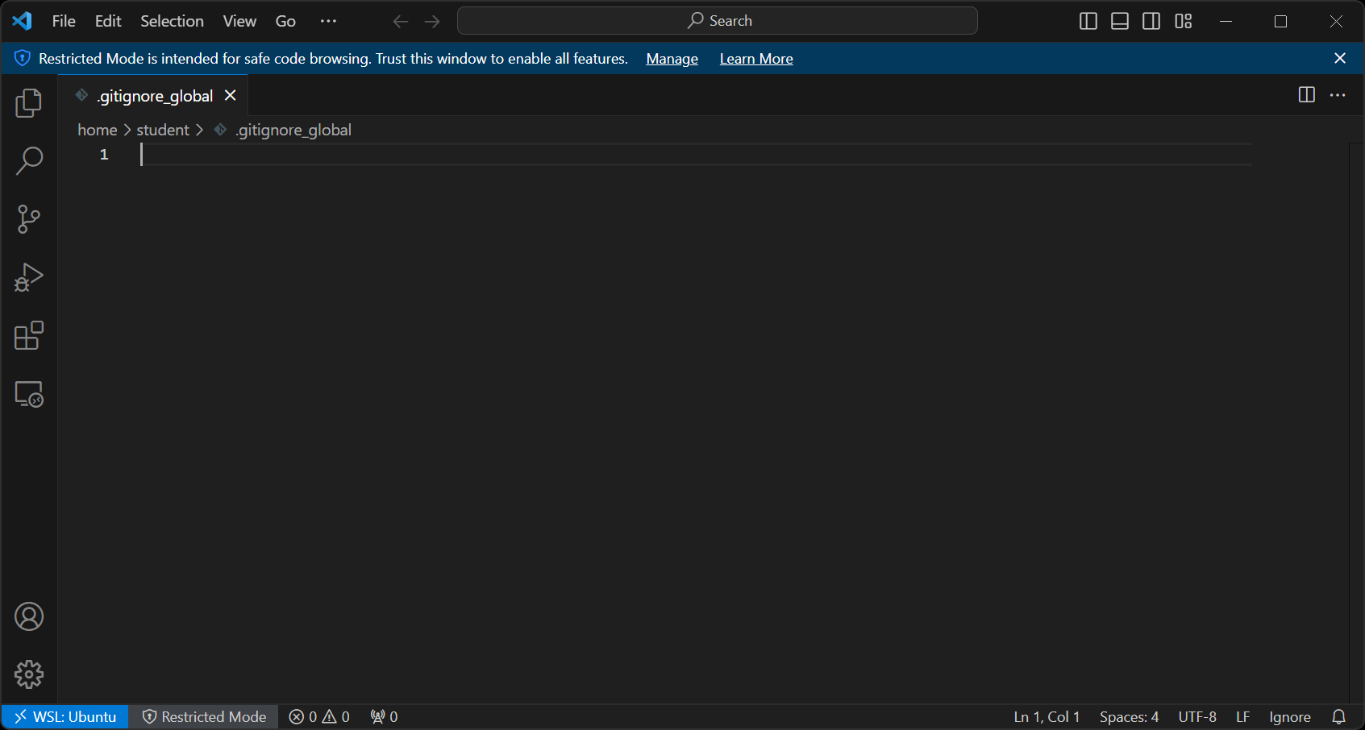The image size is (1365, 730).
Task: Toggle the primary sidebar layout
Action: (x=1088, y=21)
